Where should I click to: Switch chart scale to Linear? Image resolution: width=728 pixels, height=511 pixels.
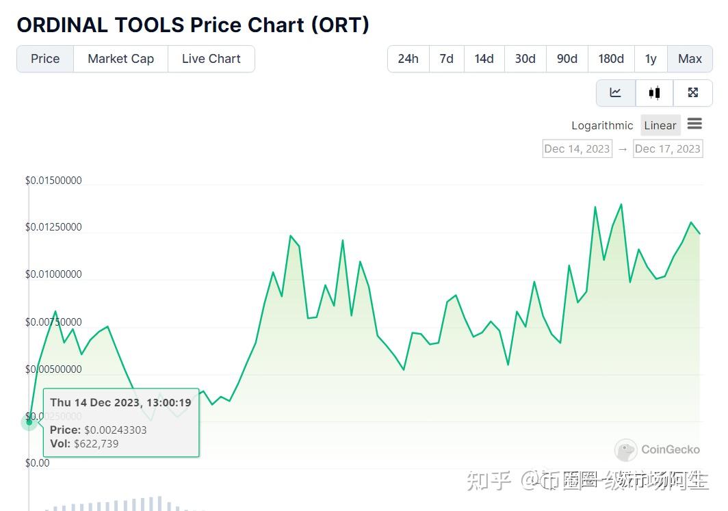point(660,125)
